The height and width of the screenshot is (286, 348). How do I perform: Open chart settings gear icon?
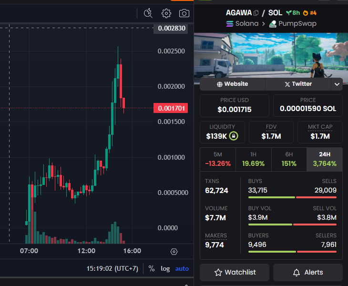coord(166,13)
